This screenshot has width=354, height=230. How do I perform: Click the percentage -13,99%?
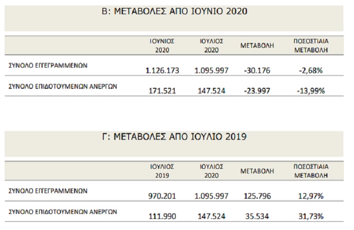tap(311, 91)
